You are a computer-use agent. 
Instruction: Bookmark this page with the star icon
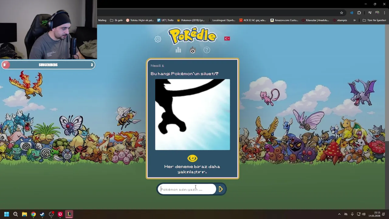[342, 13]
